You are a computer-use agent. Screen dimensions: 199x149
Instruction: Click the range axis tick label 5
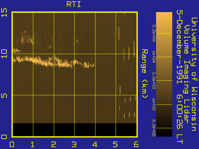coord(4,96)
